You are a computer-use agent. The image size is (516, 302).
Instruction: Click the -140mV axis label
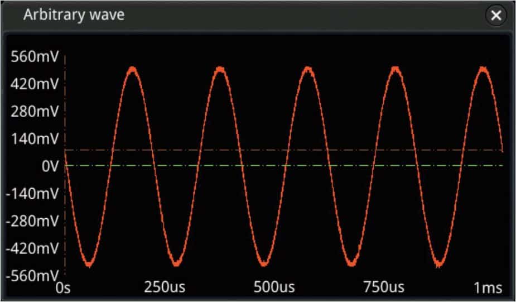tap(32, 193)
